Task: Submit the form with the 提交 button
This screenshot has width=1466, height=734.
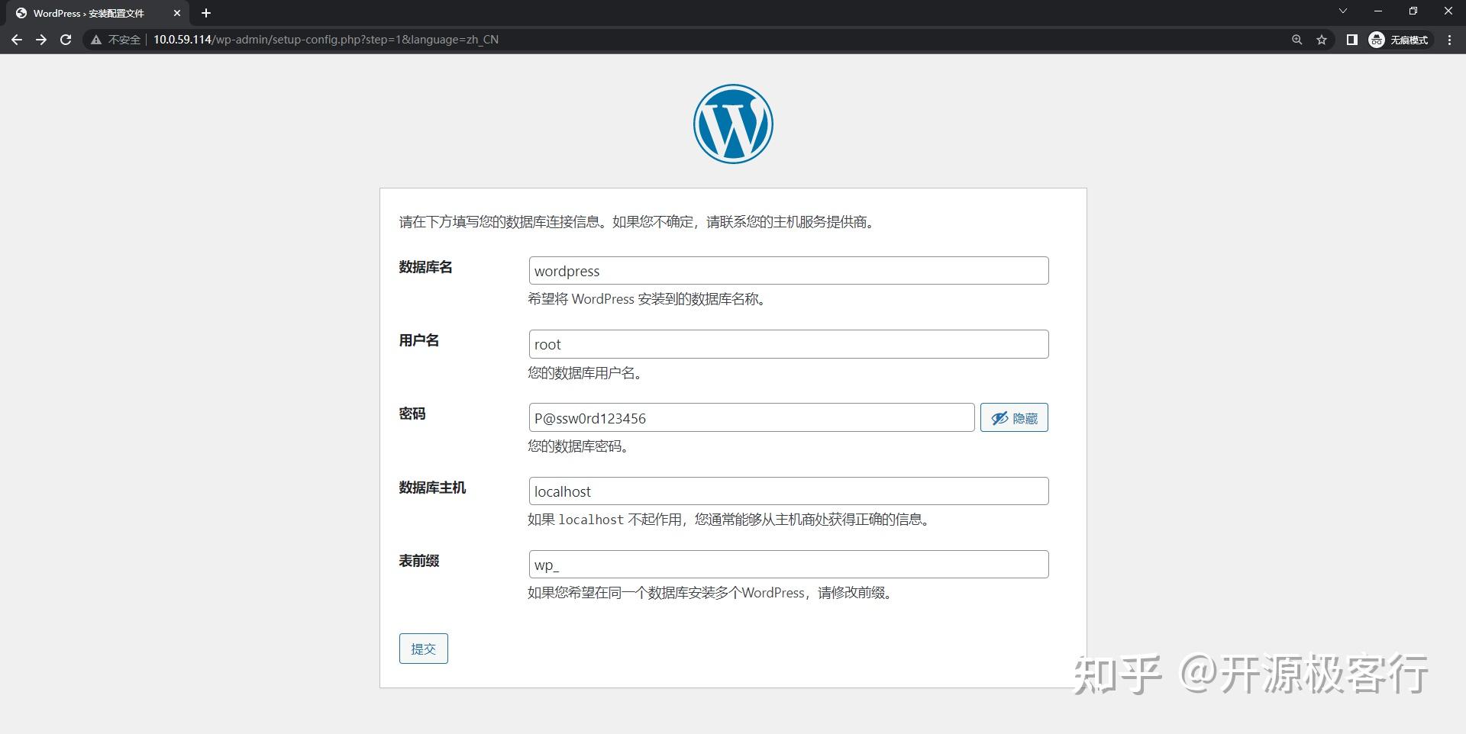Action: coord(423,648)
